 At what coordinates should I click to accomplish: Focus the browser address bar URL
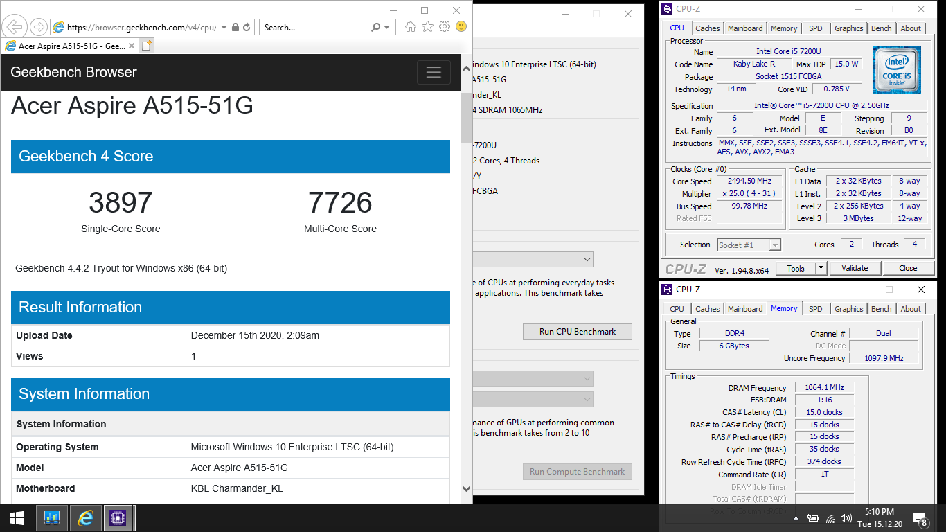(x=141, y=28)
